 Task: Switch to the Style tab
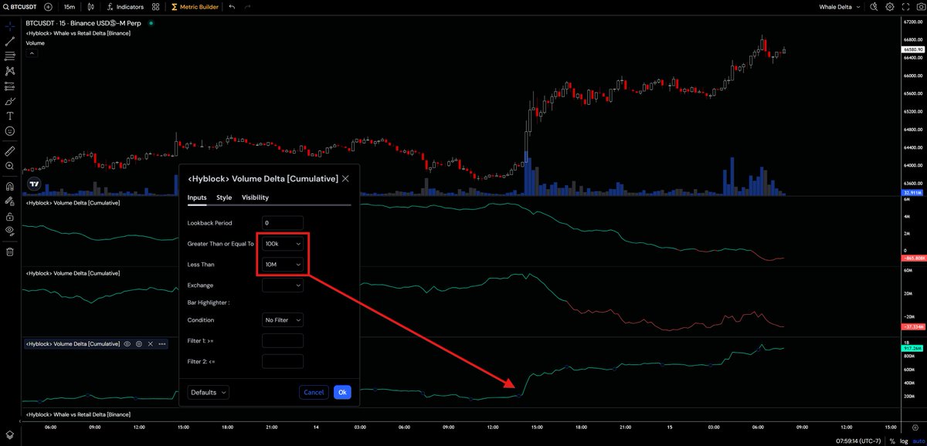click(x=224, y=198)
